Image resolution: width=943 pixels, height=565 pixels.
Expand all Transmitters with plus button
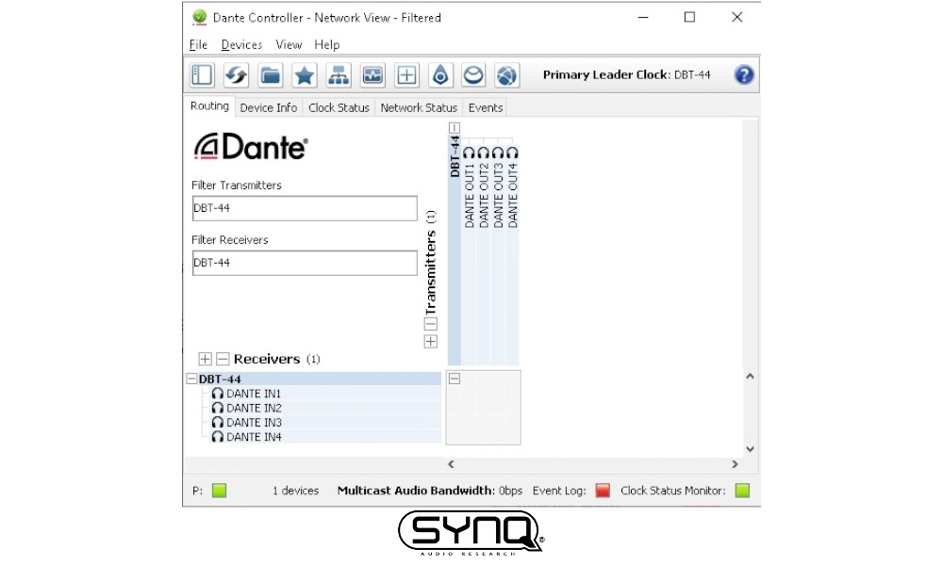click(x=431, y=342)
